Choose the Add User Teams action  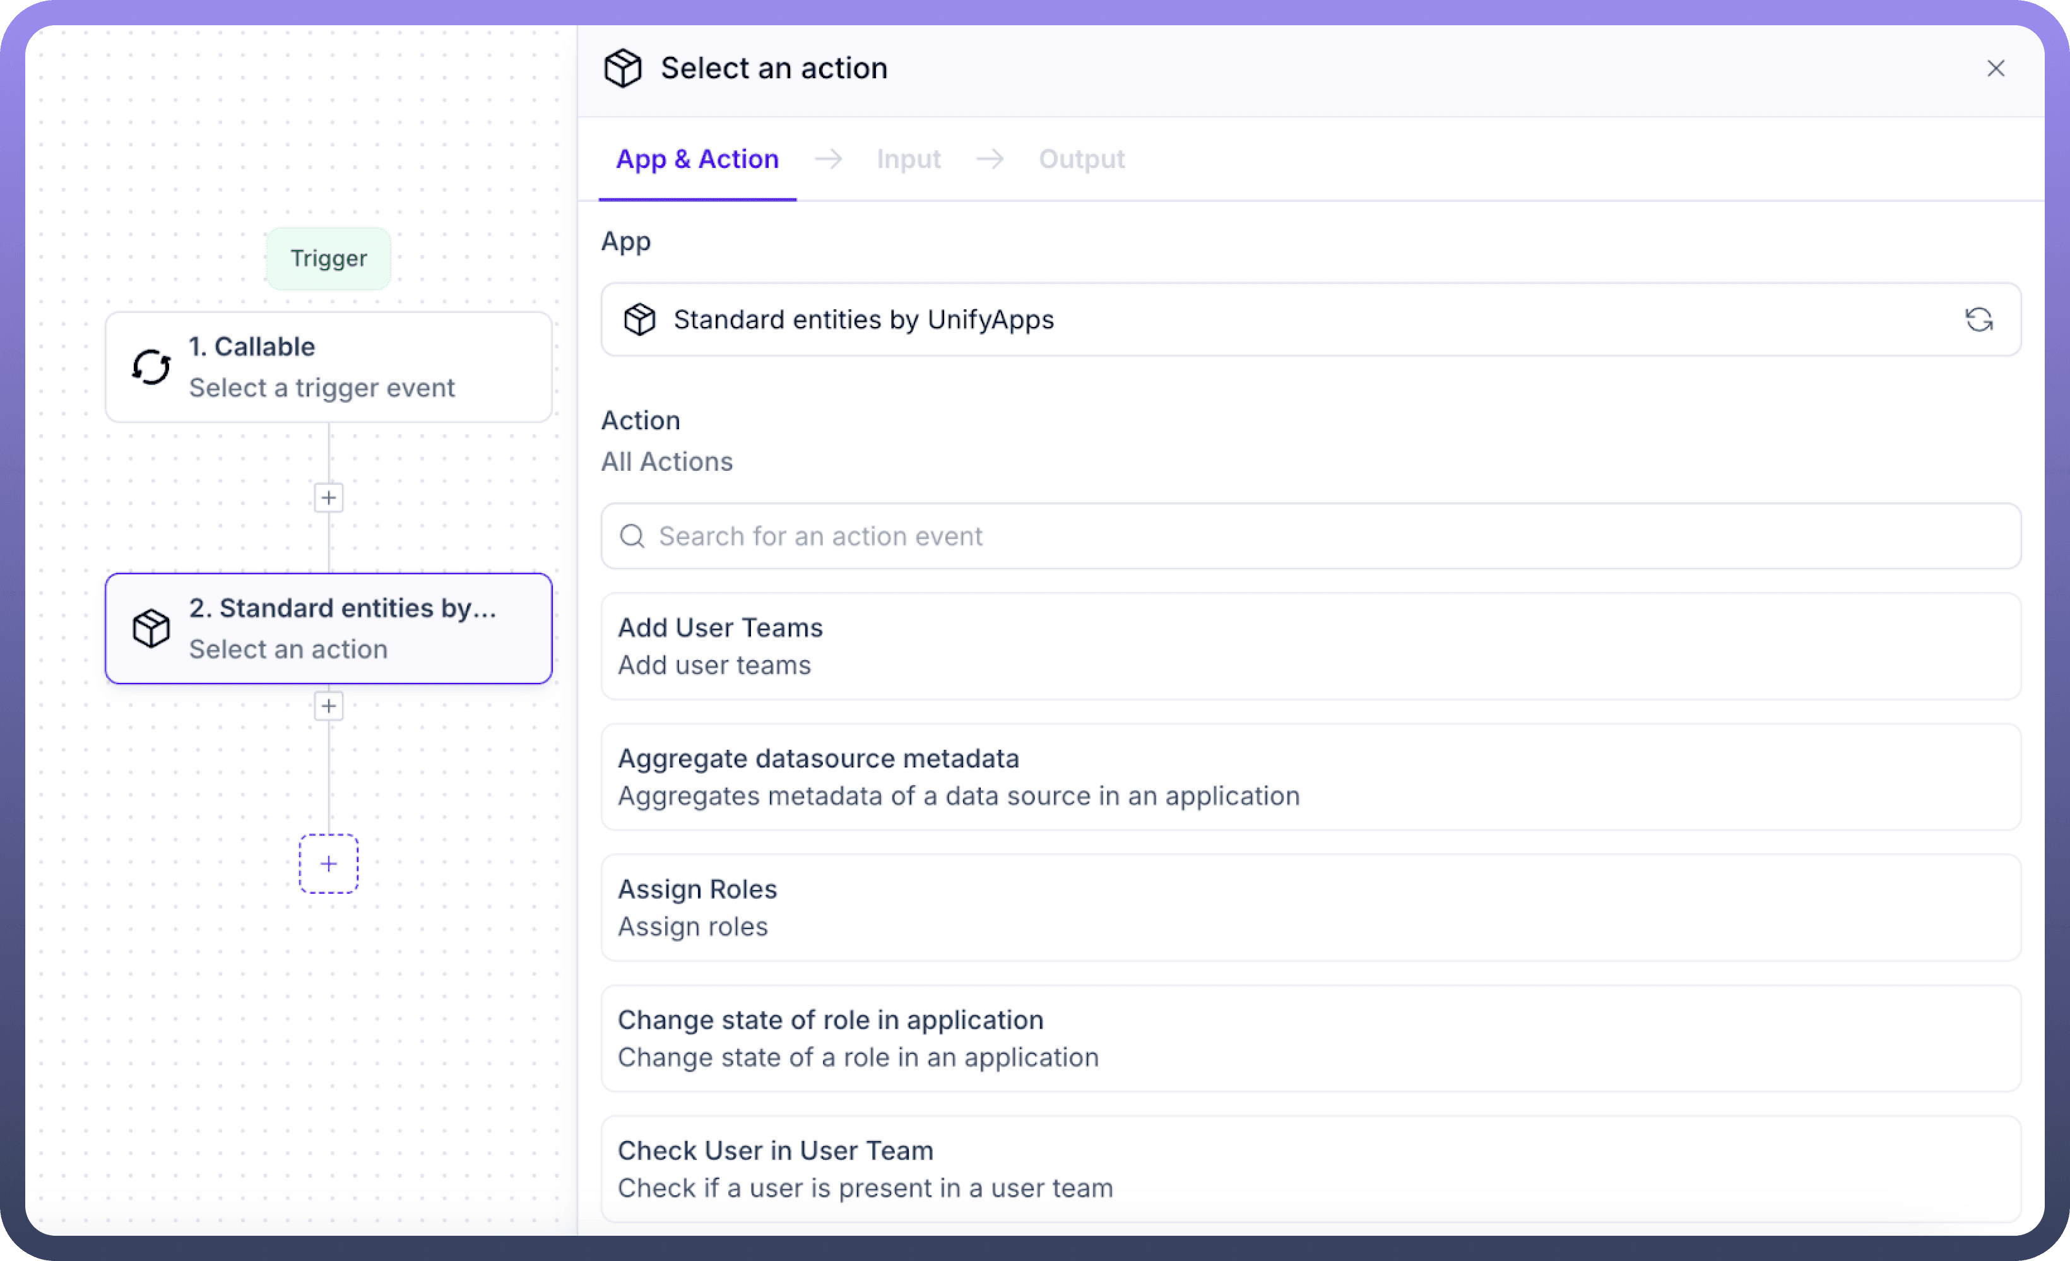1311,646
